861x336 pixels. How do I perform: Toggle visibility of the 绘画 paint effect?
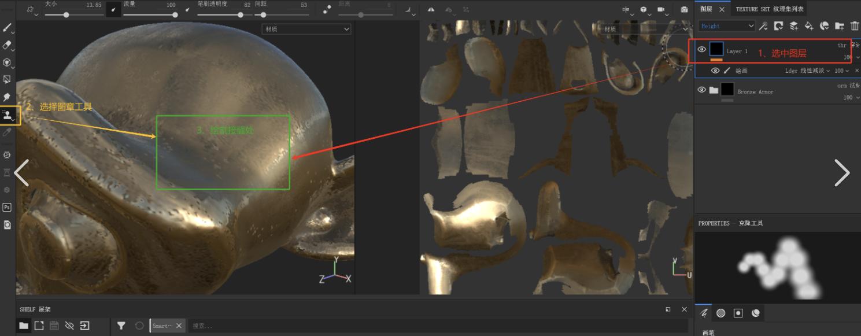tap(715, 71)
